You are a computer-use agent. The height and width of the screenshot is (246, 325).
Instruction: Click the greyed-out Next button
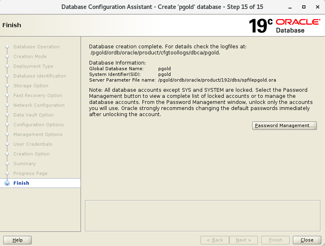pyautogui.click(x=244, y=240)
